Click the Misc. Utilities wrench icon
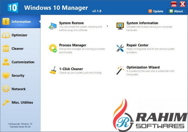188x132 pixels. (x=6, y=102)
